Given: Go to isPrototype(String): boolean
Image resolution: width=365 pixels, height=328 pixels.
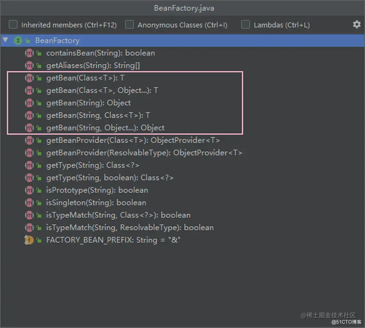Looking at the screenshot, I should point(97,190).
